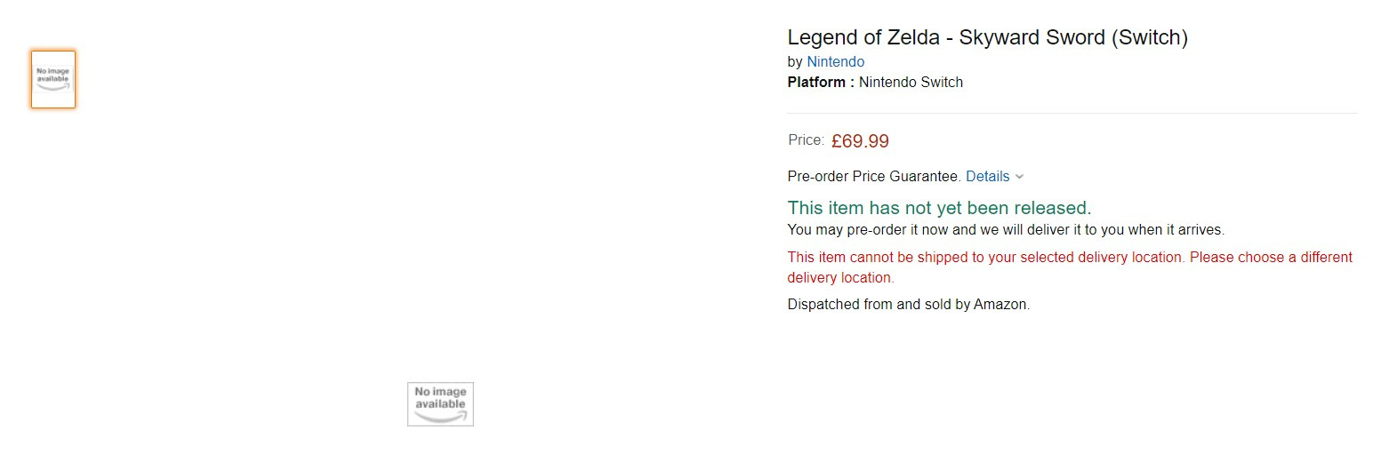
Task: Click the Legend of Zelda product title
Action: (987, 37)
